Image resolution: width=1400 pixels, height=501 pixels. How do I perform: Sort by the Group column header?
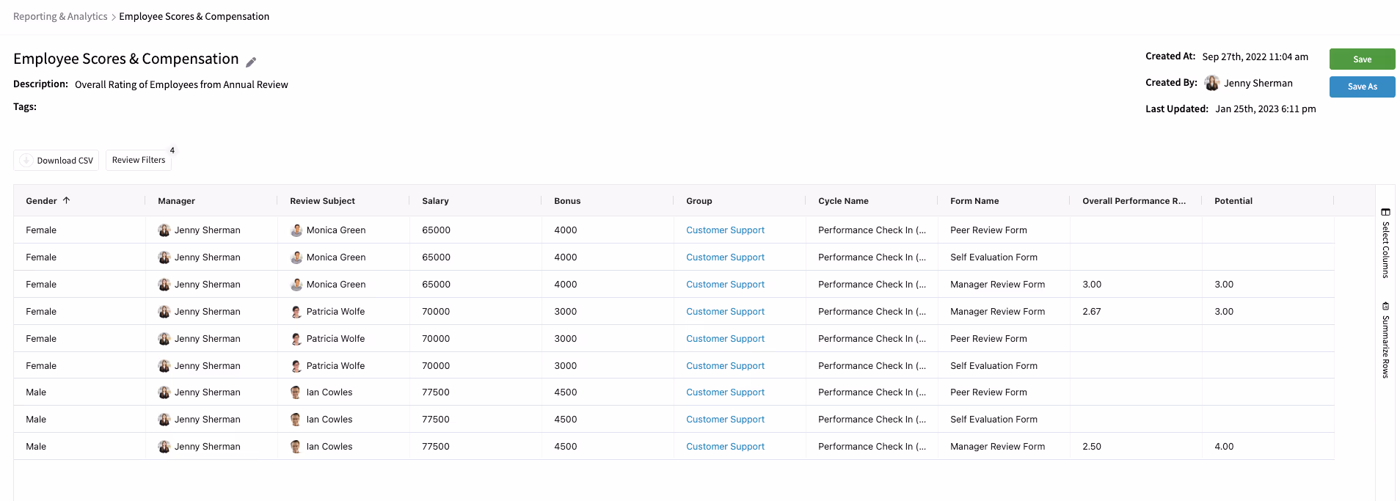click(699, 201)
